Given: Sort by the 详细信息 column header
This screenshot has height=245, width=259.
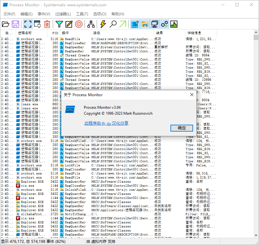Looking at the screenshot, I should coord(201,33).
